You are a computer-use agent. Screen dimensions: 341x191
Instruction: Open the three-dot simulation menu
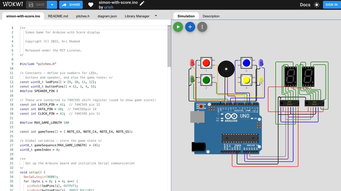[x=202, y=27]
